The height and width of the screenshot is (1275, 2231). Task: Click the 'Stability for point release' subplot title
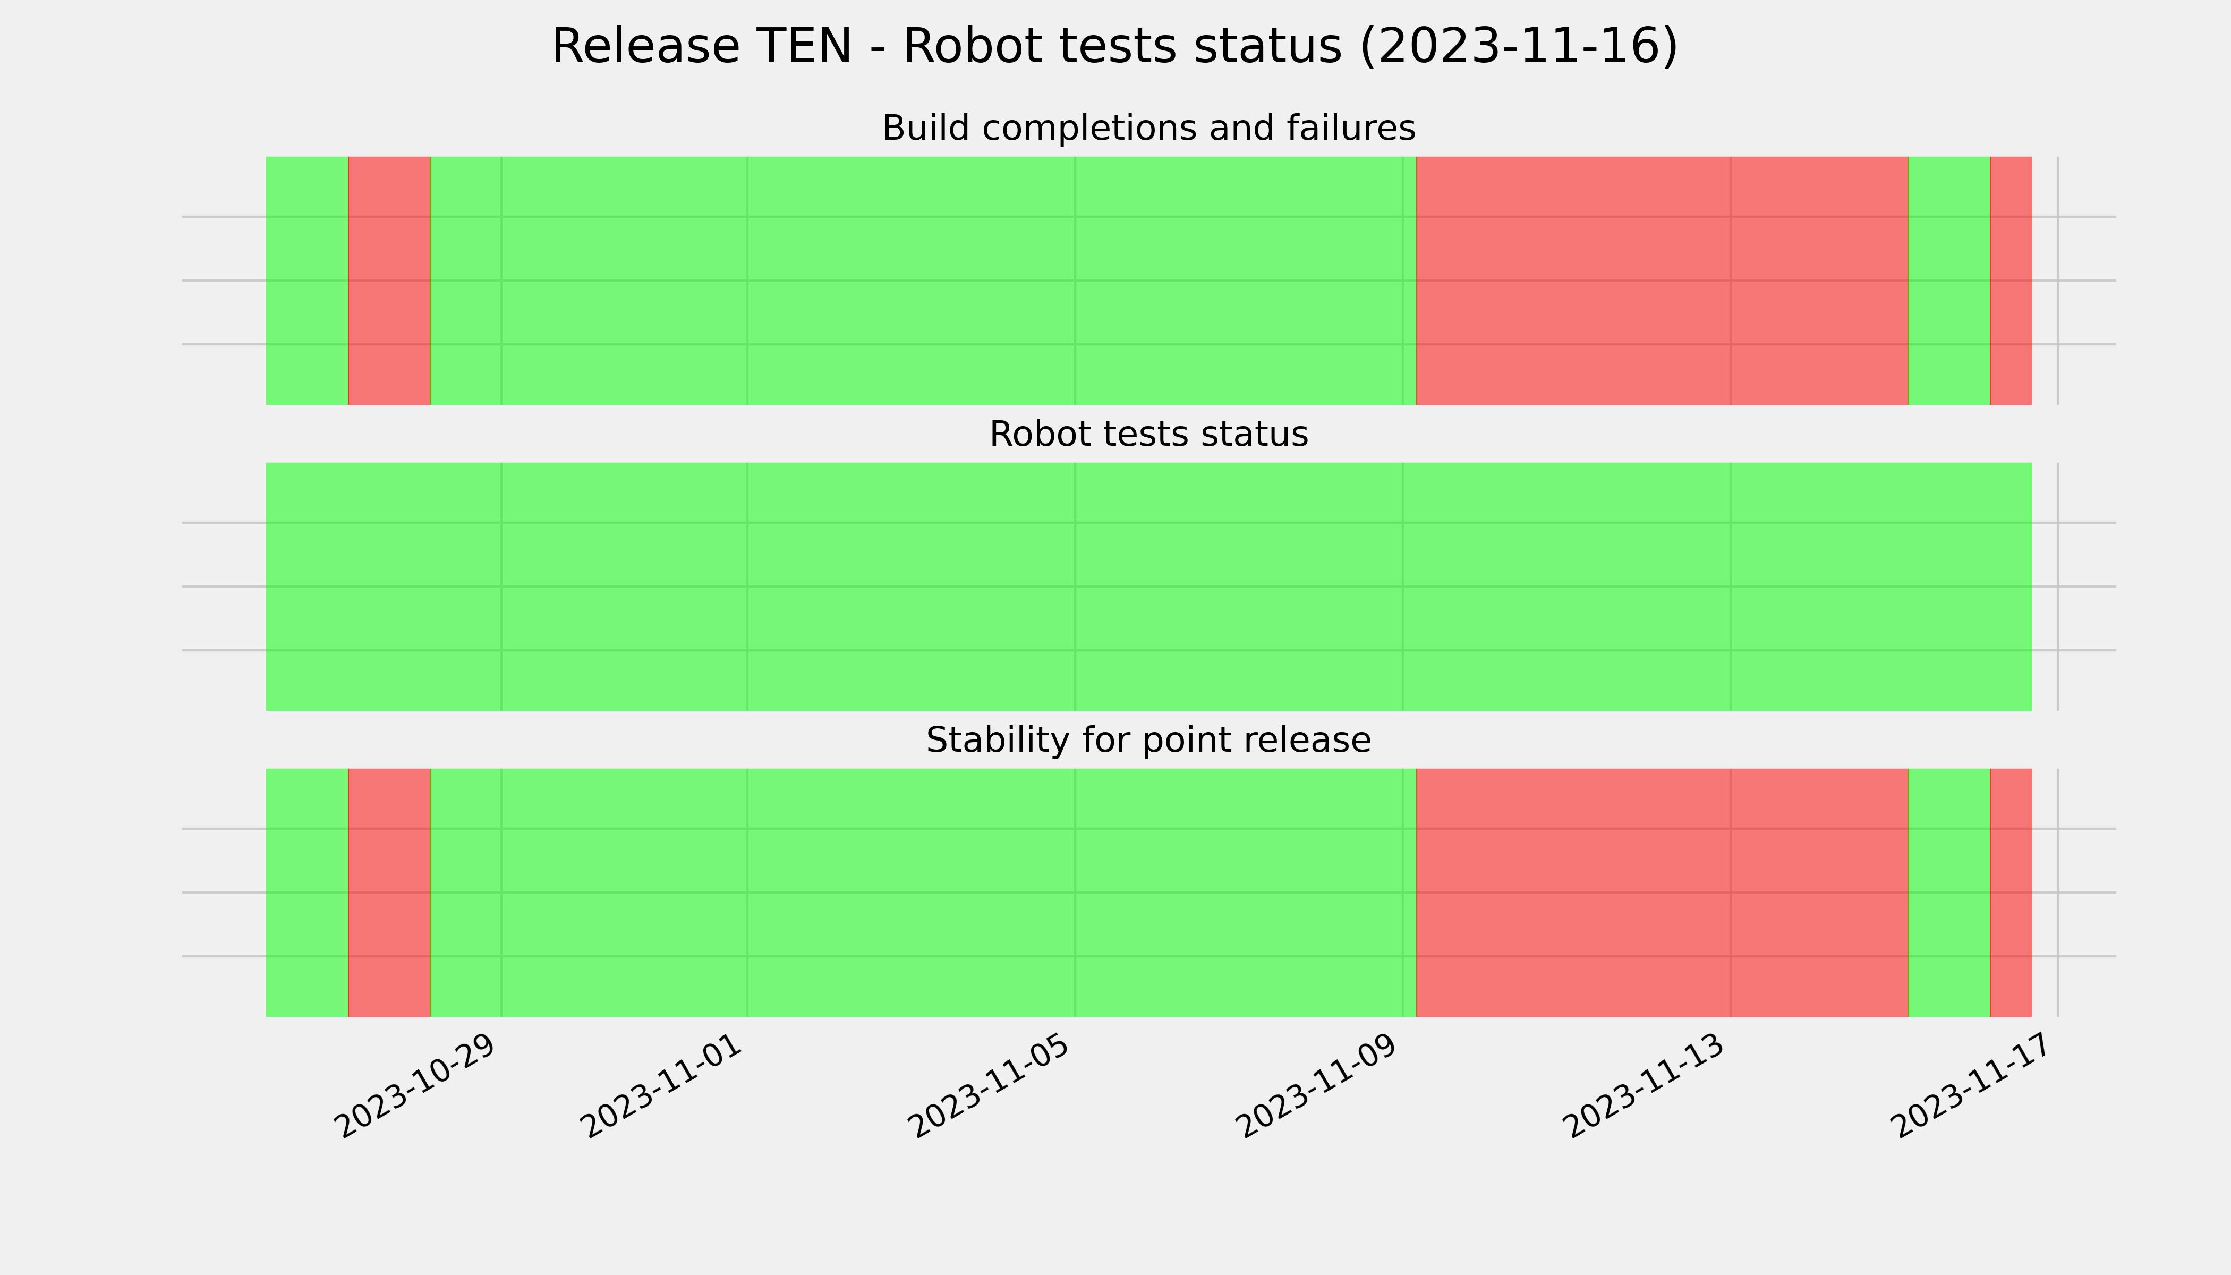[x=1148, y=741]
